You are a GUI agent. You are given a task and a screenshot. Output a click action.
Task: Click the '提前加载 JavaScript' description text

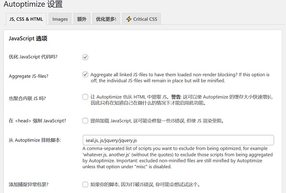click(157, 121)
